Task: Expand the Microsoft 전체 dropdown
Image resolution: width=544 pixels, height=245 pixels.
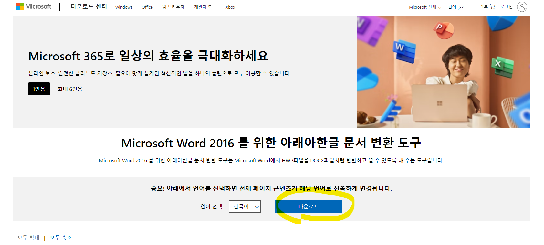Action: 425,7
